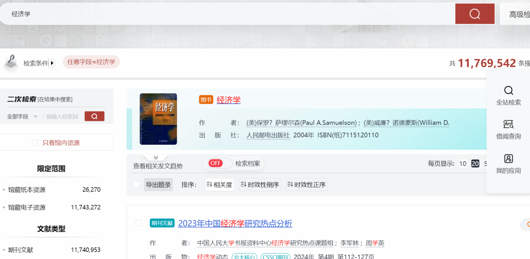Open the 全部字段 field dropdown

click(x=23, y=117)
